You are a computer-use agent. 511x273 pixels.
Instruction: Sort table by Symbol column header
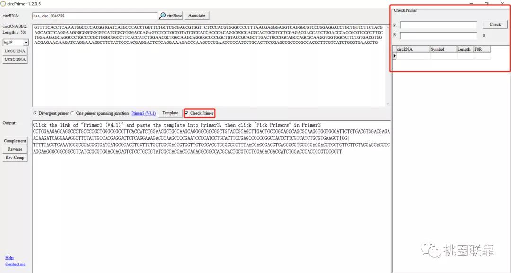442,49
